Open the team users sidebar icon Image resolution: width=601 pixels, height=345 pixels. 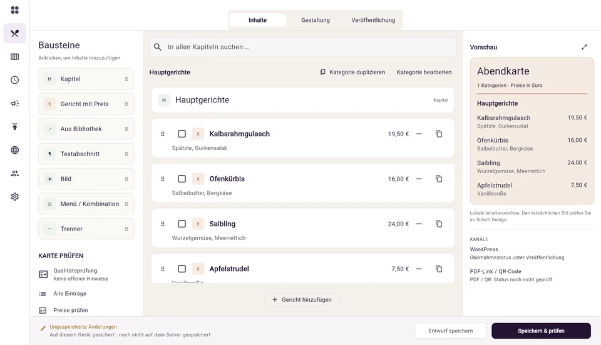(14, 173)
